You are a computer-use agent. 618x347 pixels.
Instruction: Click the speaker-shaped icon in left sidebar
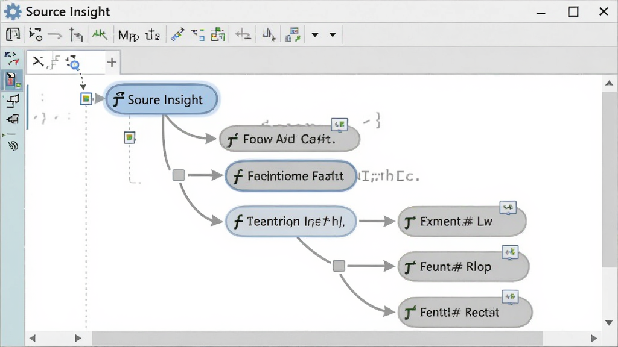pos(13,119)
